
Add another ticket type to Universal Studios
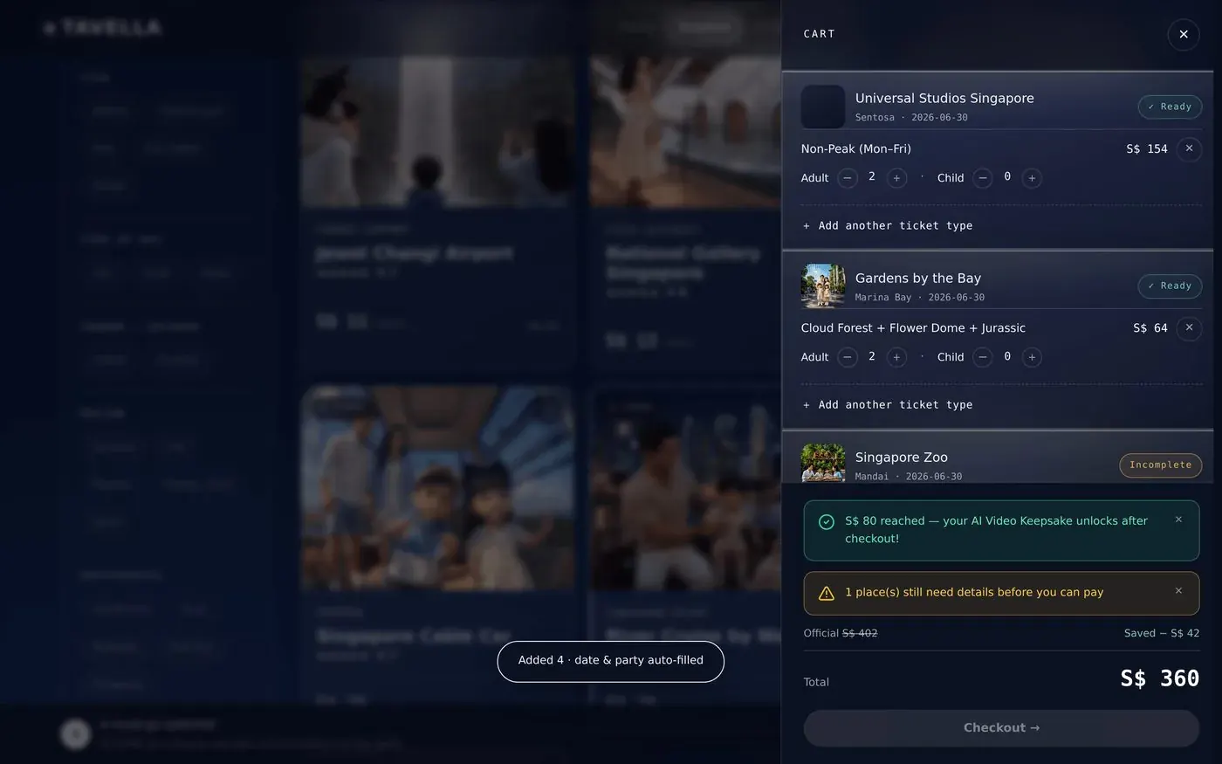click(x=888, y=225)
